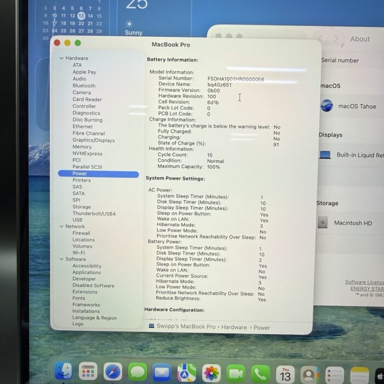Click the macOS Tahoe logo icon
Screen dimensions: 384x384
point(327,105)
